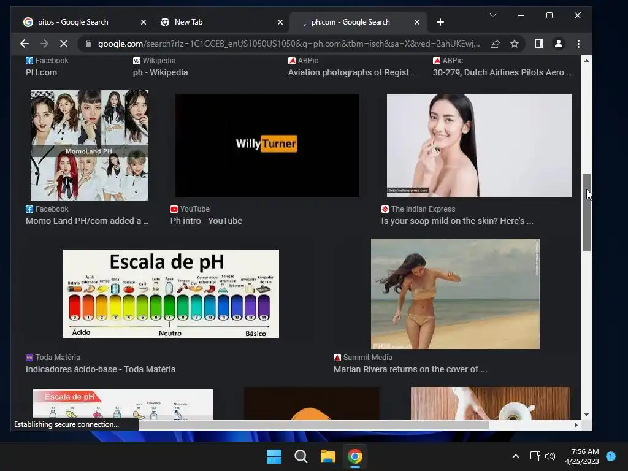
Task: Open the Chrome profile menu
Action: pyautogui.click(x=559, y=44)
